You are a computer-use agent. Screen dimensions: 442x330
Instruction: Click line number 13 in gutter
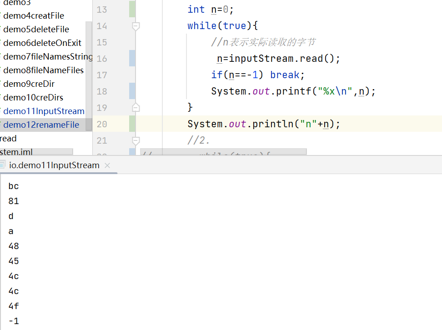(x=102, y=10)
